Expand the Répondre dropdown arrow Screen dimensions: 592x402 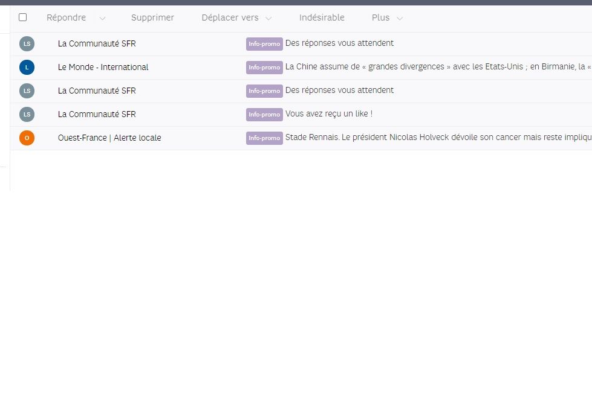click(102, 18)
